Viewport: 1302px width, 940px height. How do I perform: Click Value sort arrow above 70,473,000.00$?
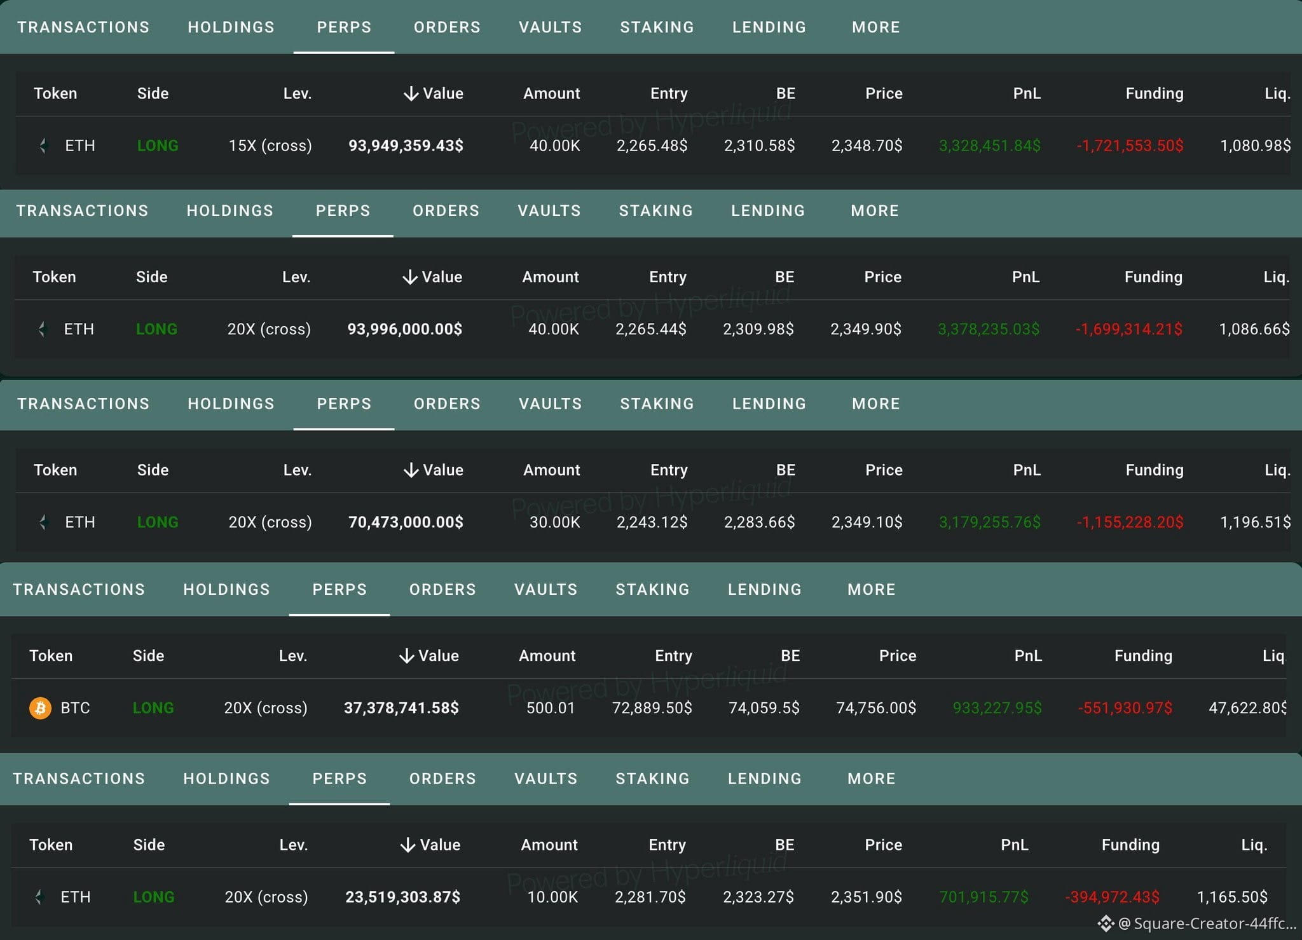click(411, 470)
